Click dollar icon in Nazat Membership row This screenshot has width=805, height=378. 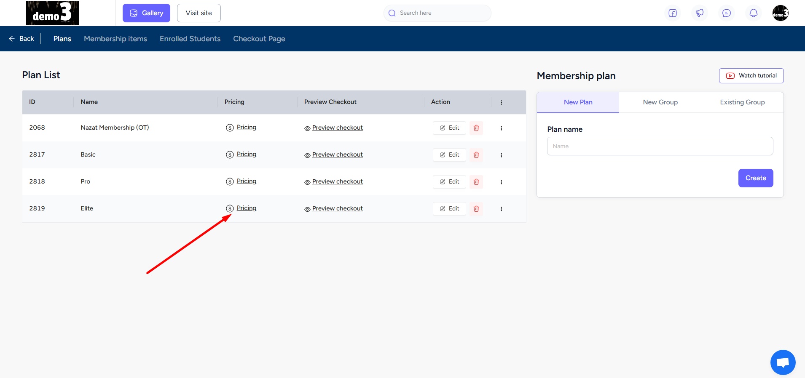tap(230, 128)
